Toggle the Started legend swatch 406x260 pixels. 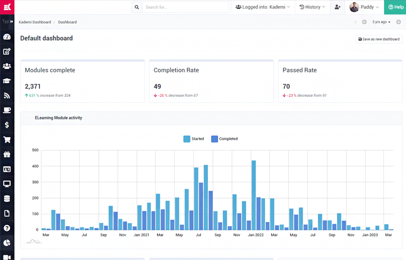click(187, 139)
